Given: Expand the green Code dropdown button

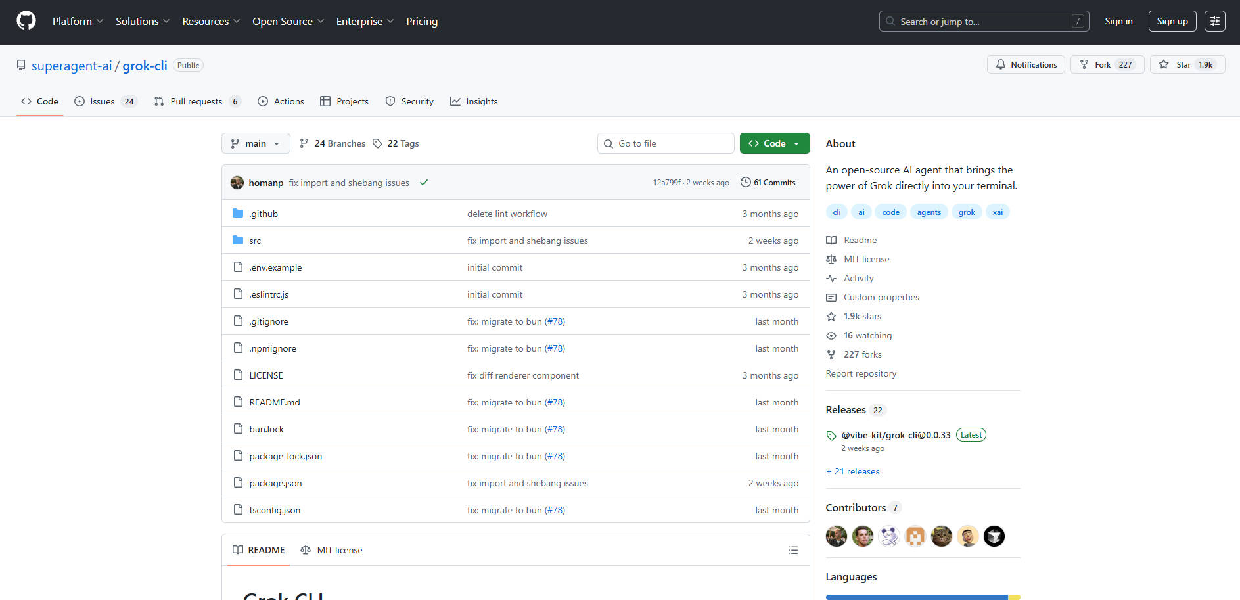Looking at the screenshot, I should (x=774, y=143).
